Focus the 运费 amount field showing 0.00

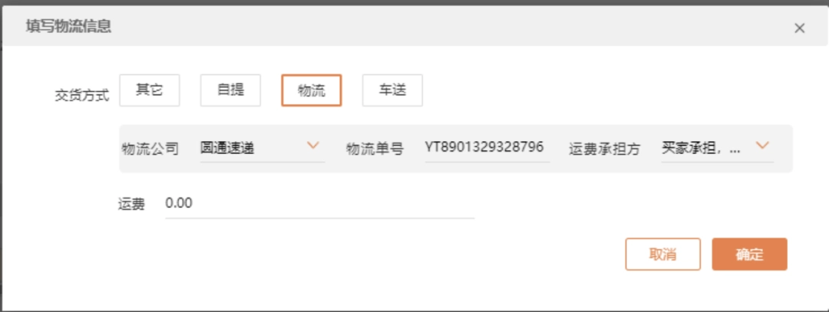(x=320, y=204)
